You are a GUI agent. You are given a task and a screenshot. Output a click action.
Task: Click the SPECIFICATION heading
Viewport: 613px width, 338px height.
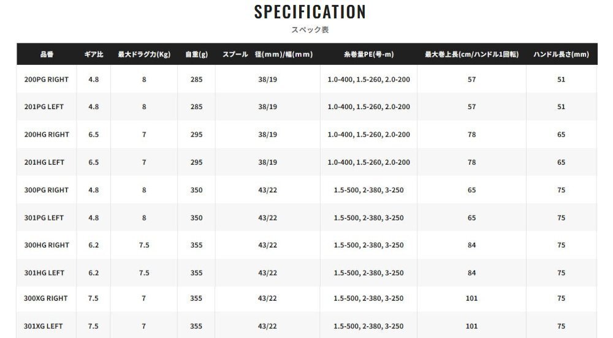pos(310,12)
